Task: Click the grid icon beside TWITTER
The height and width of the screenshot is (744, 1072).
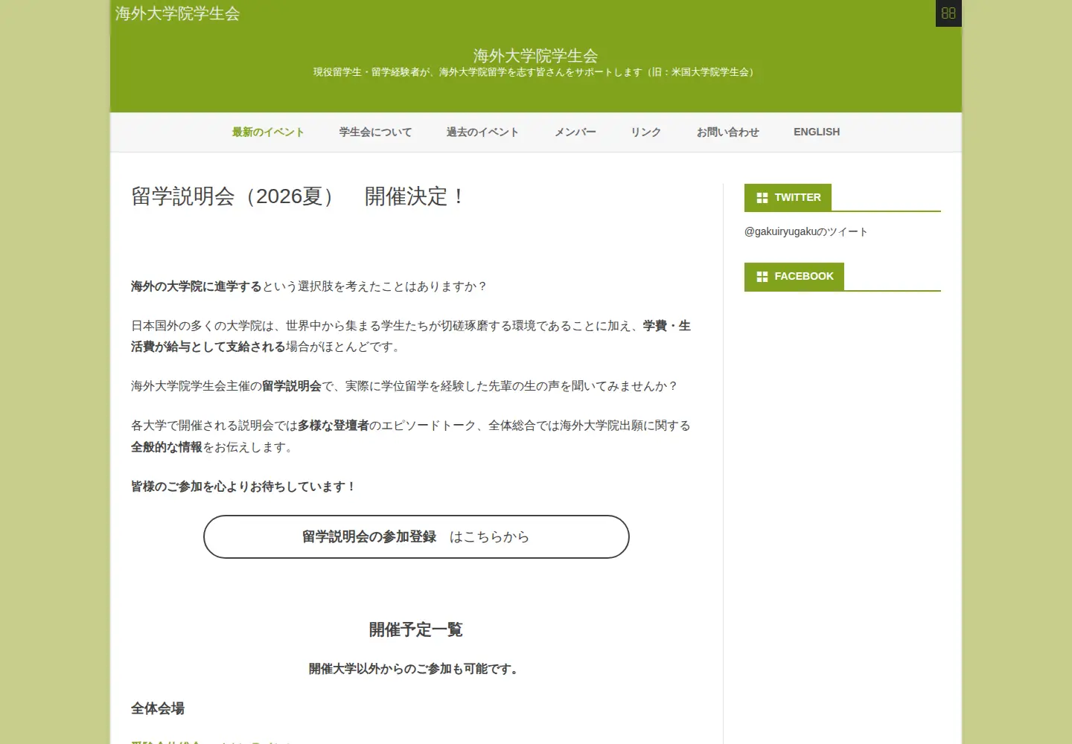Action: tap(762, 198)
